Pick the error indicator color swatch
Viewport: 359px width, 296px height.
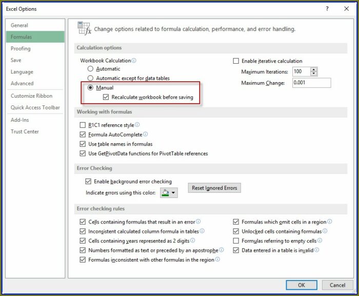pyautogui.click(x=165, y=193)
